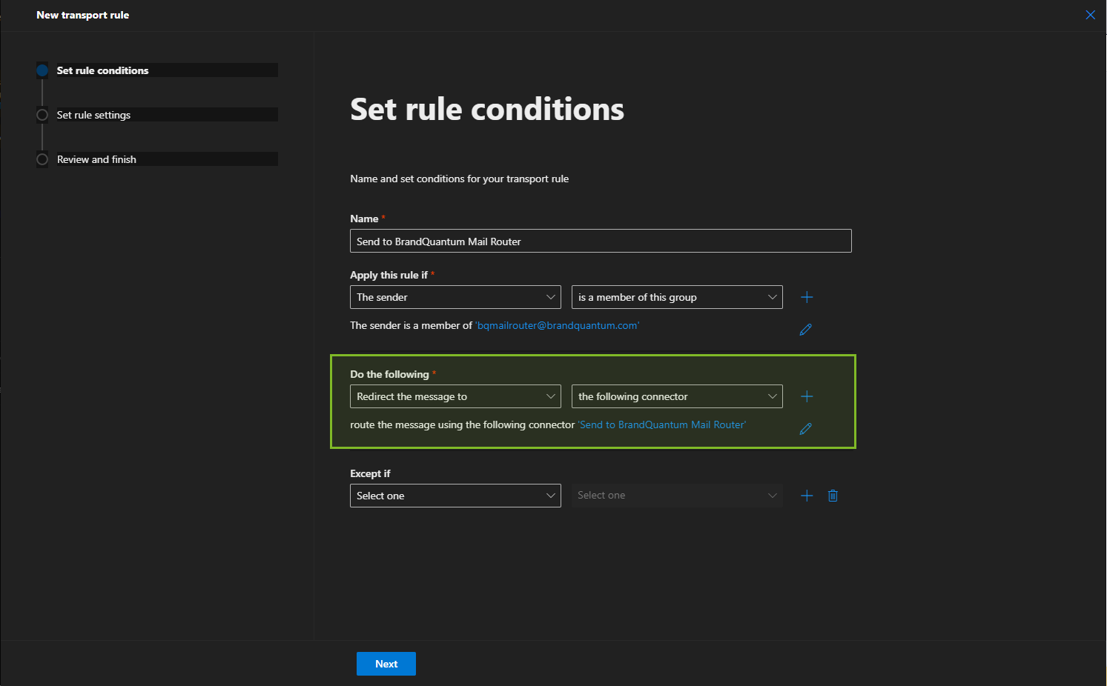
Task: Click the 'Do the following' label
Action: click(390, 374)
